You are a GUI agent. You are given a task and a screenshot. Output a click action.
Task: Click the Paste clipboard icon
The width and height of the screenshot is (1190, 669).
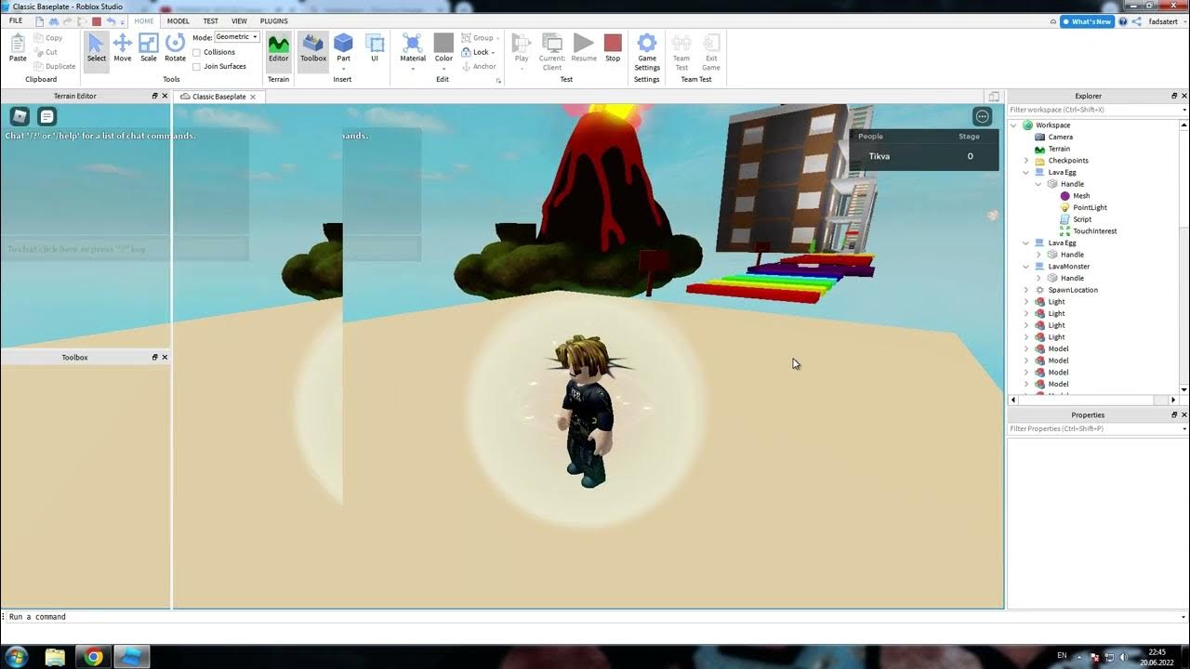(x=18, y=43)
